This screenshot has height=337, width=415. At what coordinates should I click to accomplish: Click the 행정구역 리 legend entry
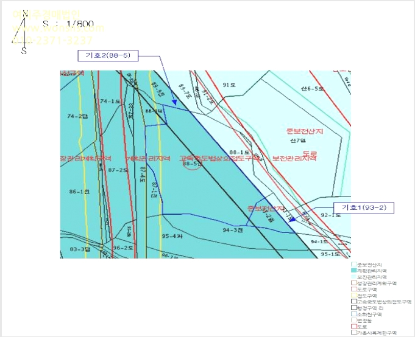[x=367, y=308]
